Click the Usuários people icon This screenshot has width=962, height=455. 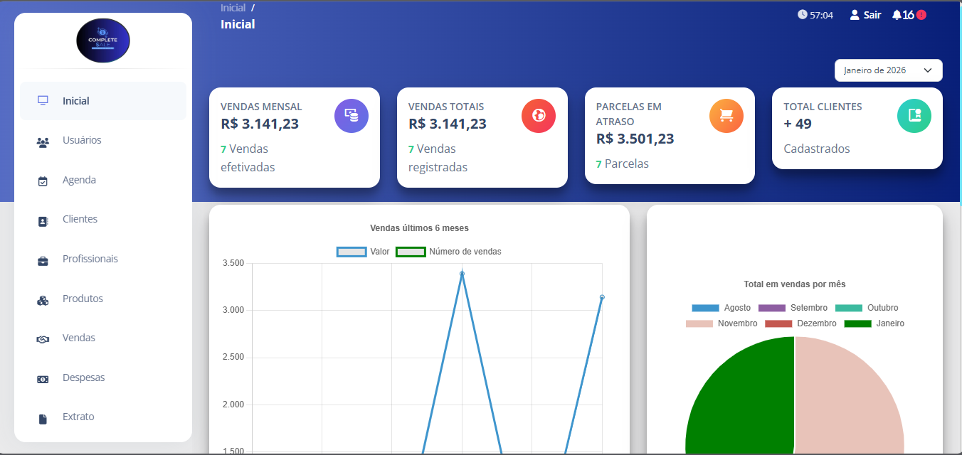43,140
